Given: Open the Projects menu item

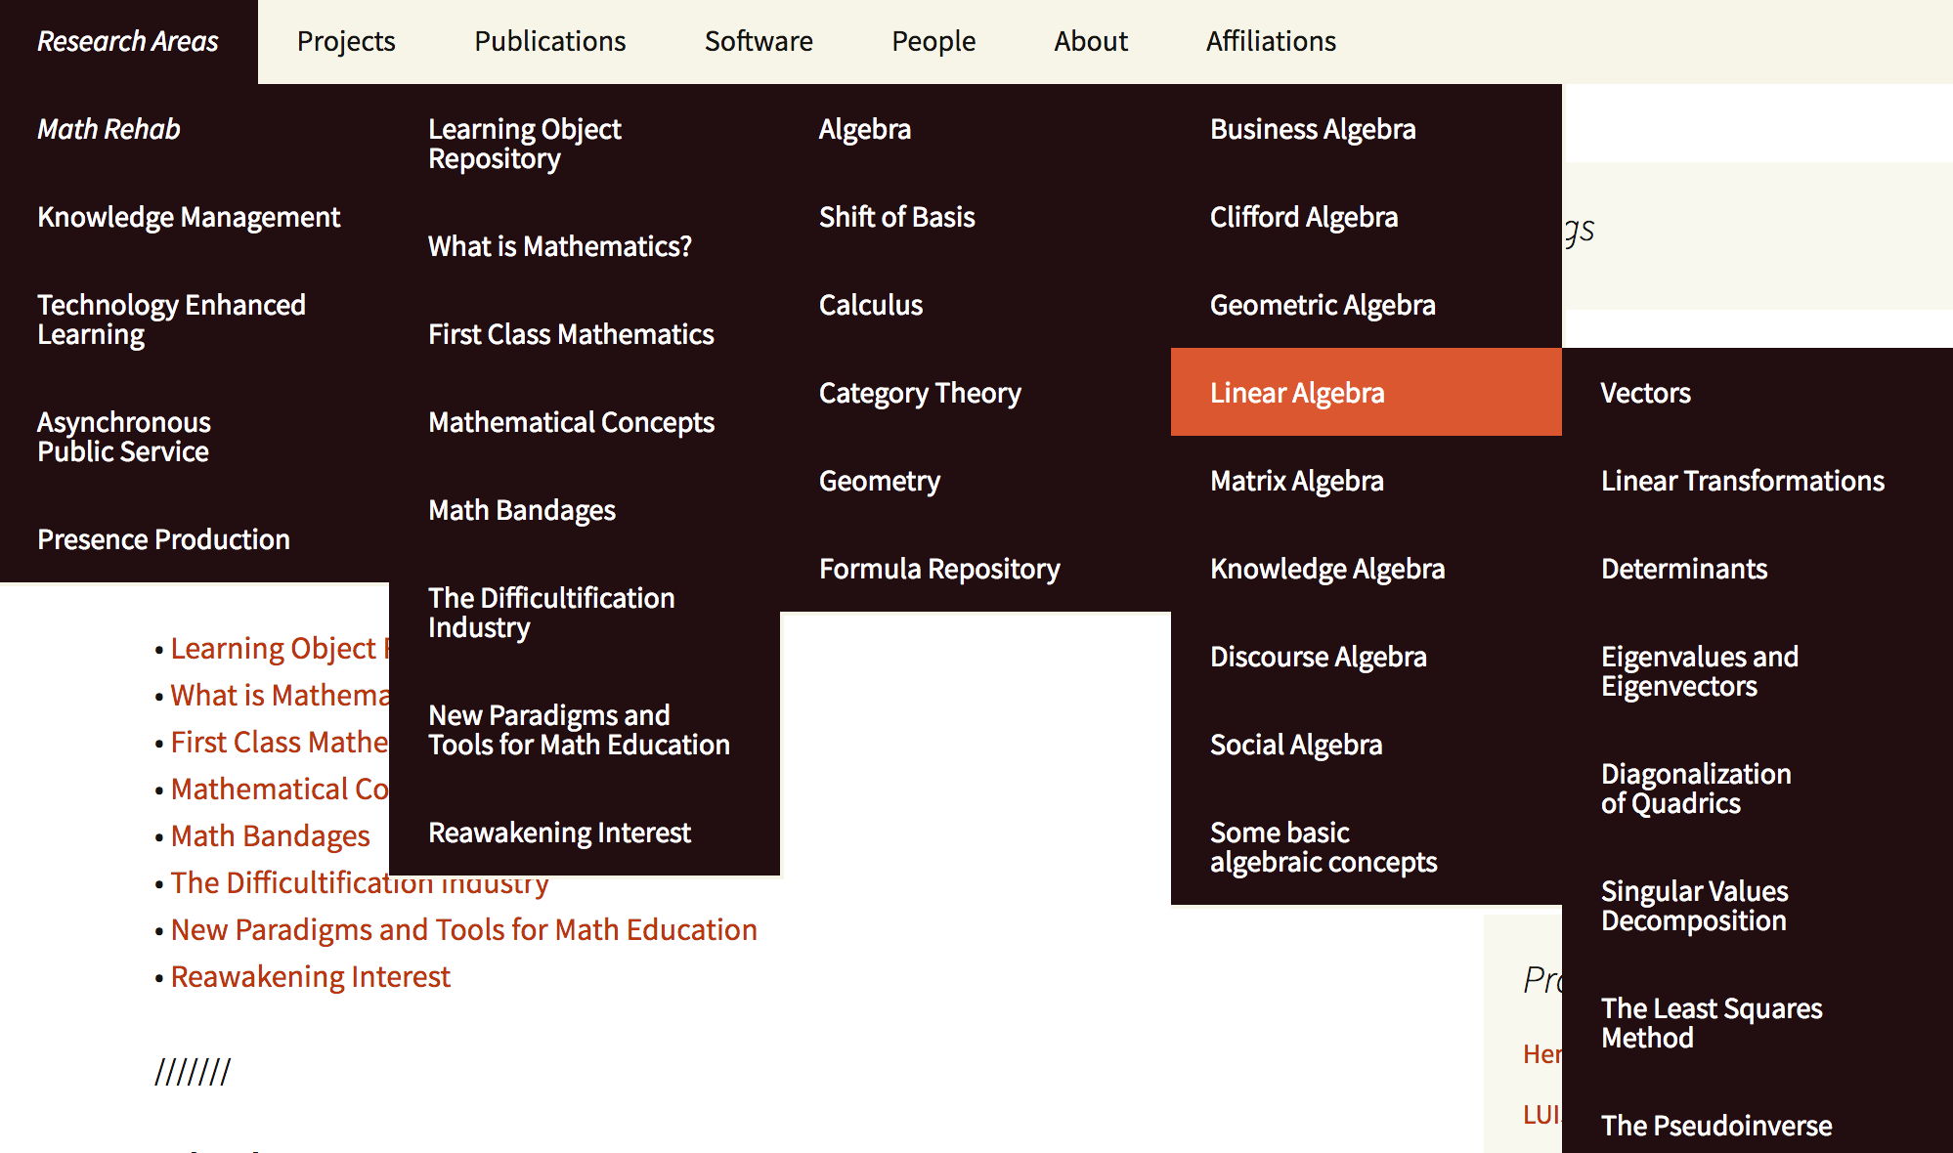Looking at the screenshot, I should 346,41.
